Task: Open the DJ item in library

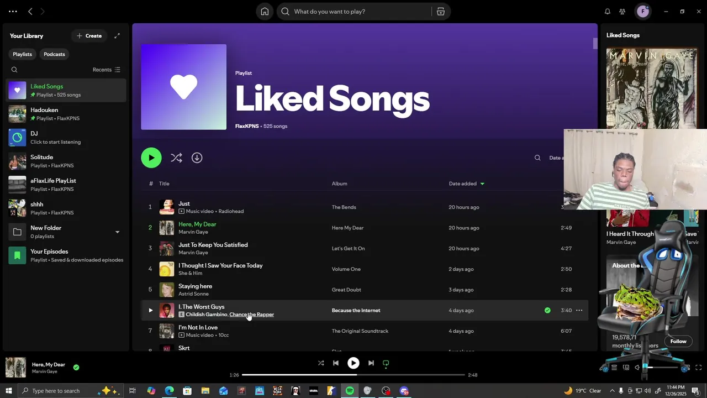Action: [66, 138]
